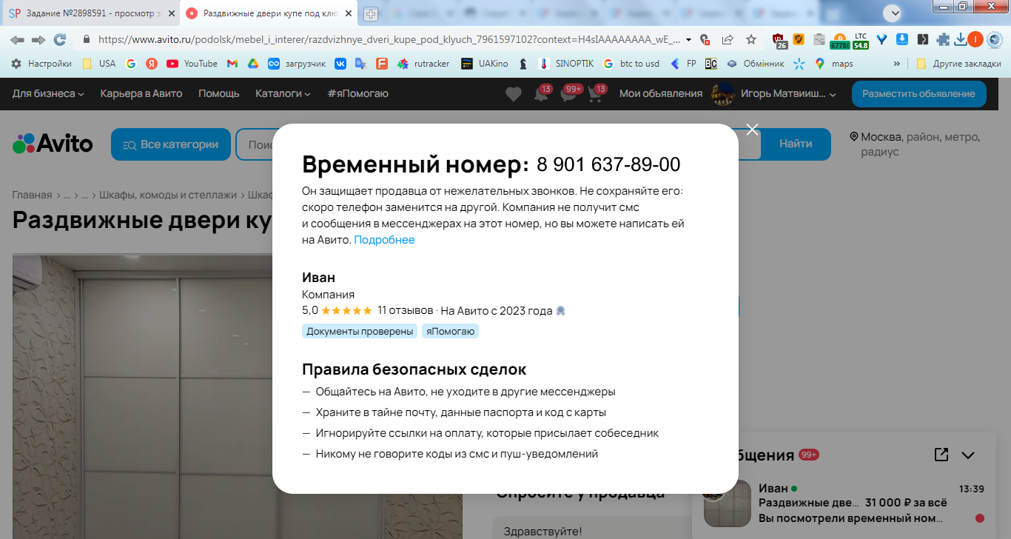Open Карьера в Авито menu item
Viewport: 1011px width, 539px height.
tap(141, 93)
